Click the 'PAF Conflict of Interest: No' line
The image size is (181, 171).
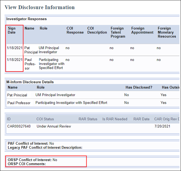(31, 144)
